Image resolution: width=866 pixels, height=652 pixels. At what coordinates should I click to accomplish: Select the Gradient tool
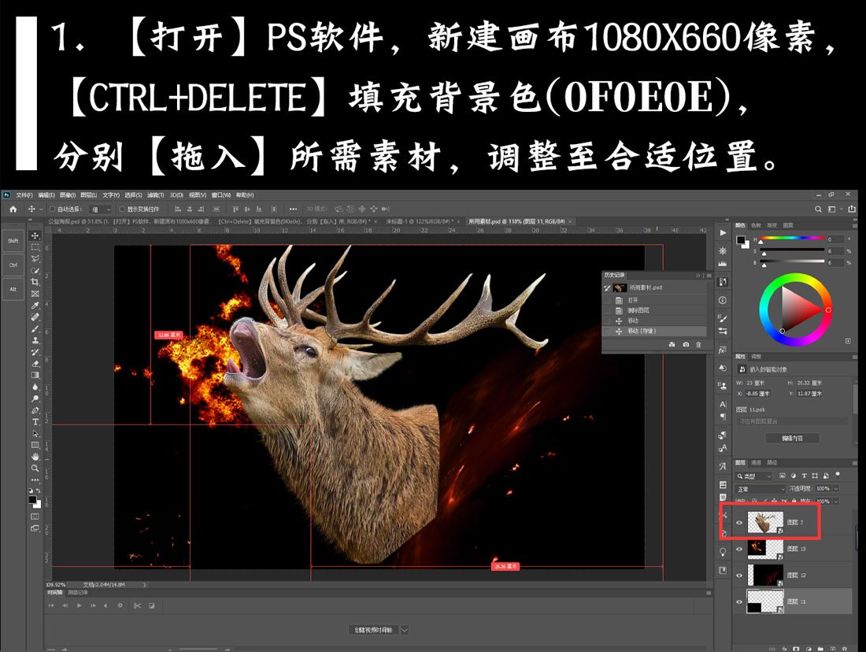point(35,375)
